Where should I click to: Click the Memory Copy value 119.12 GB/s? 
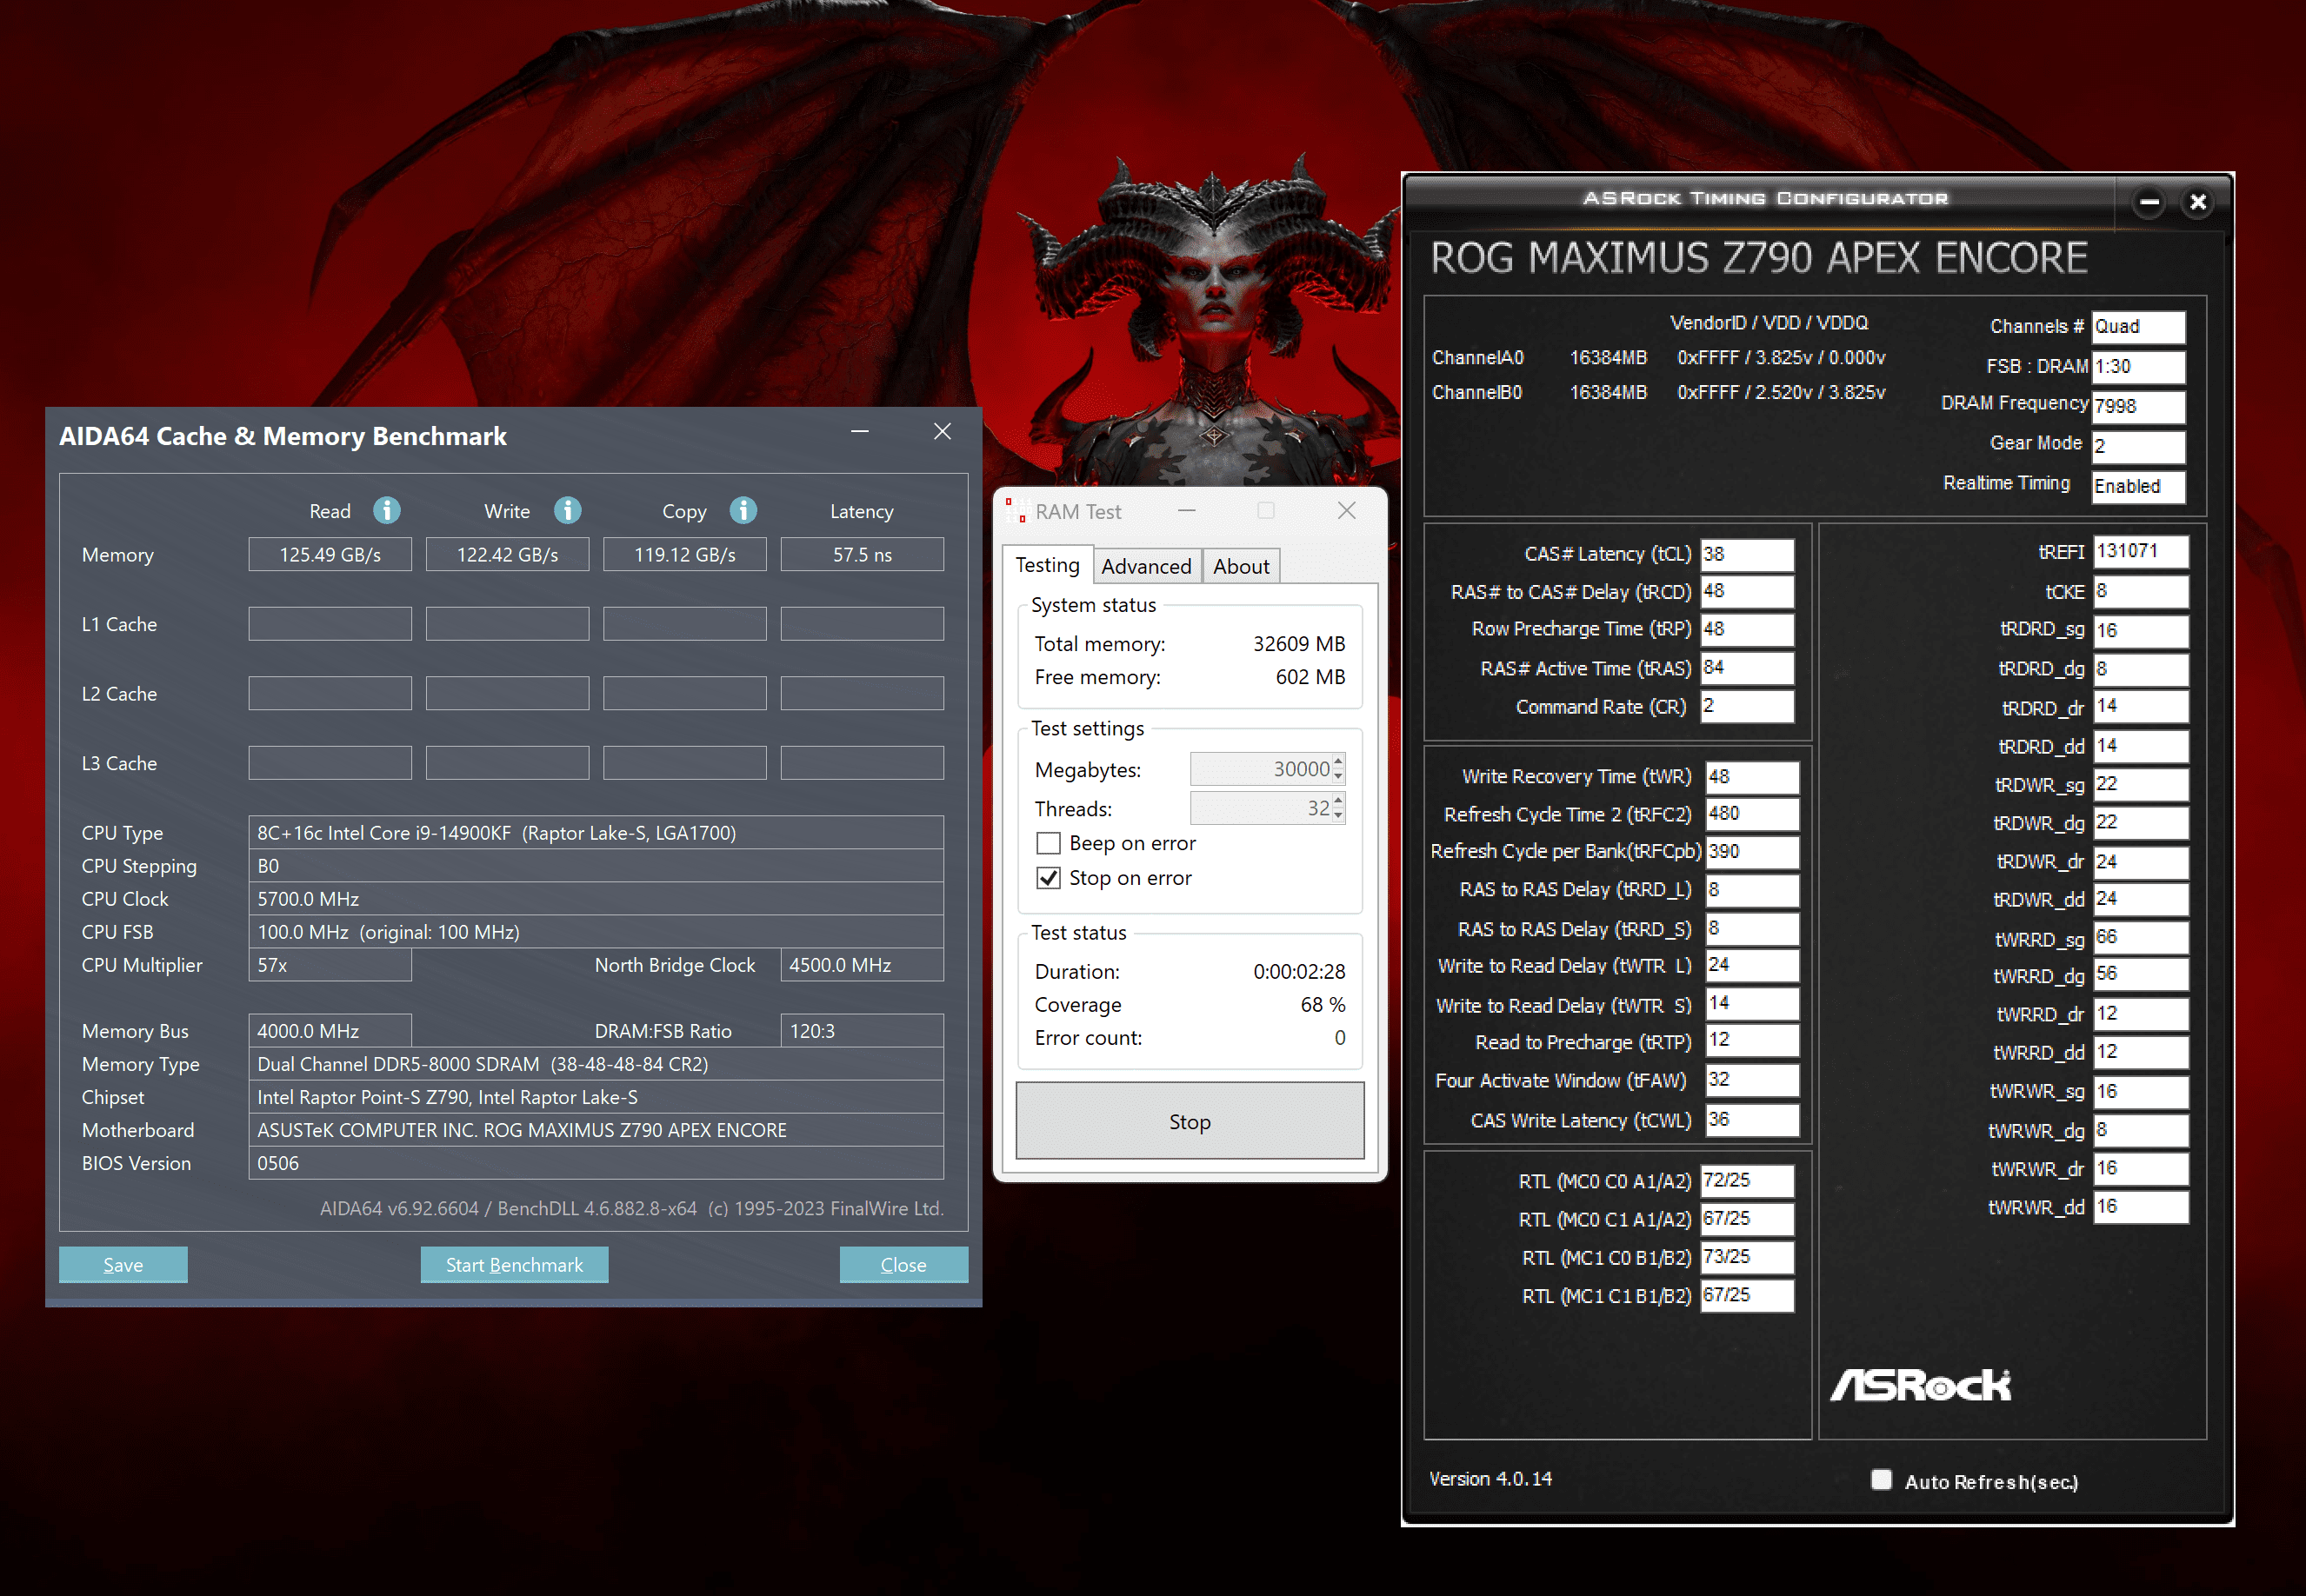[685, 555]
